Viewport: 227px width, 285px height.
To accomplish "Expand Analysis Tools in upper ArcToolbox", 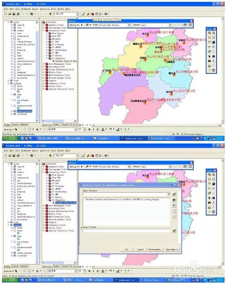I will coord(43,25).
